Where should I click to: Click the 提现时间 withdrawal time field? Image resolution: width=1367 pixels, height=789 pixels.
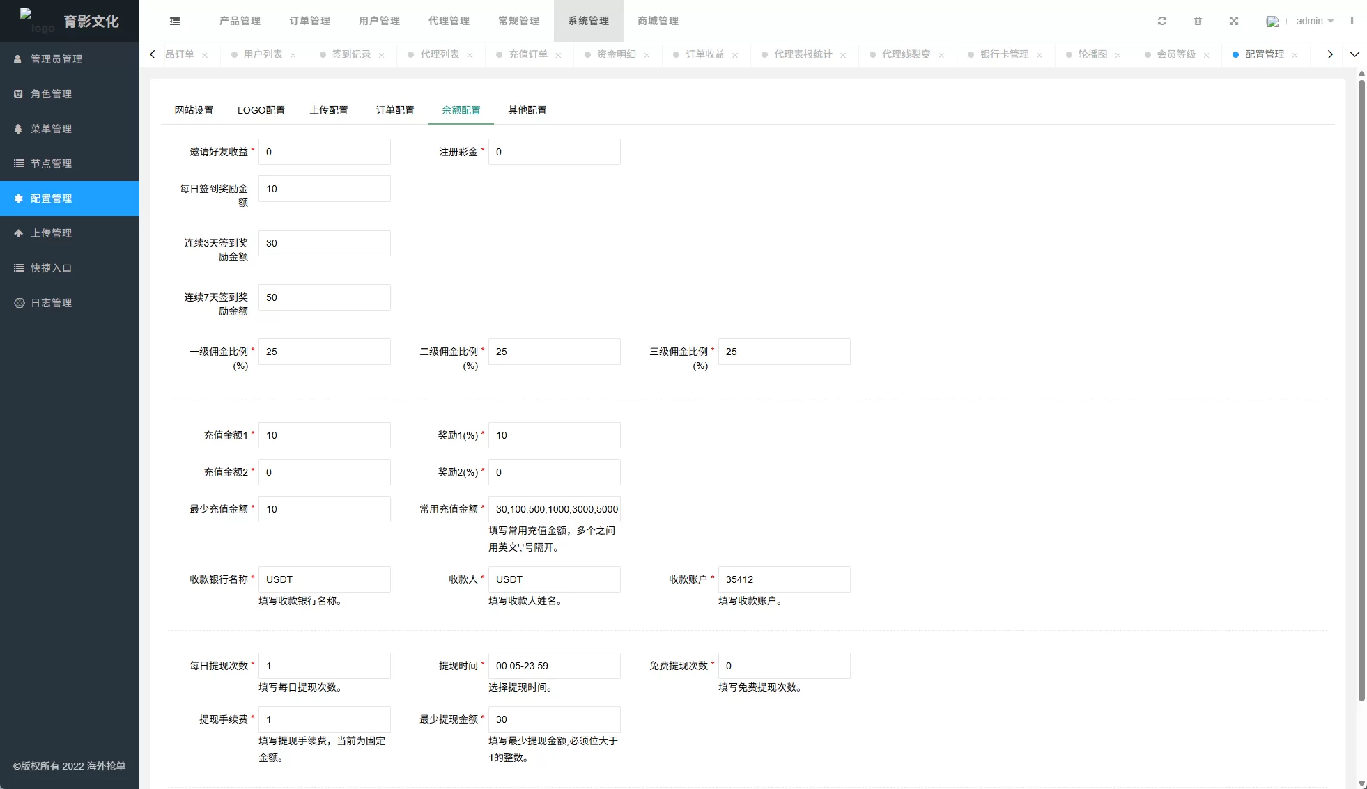click(555, 666)
